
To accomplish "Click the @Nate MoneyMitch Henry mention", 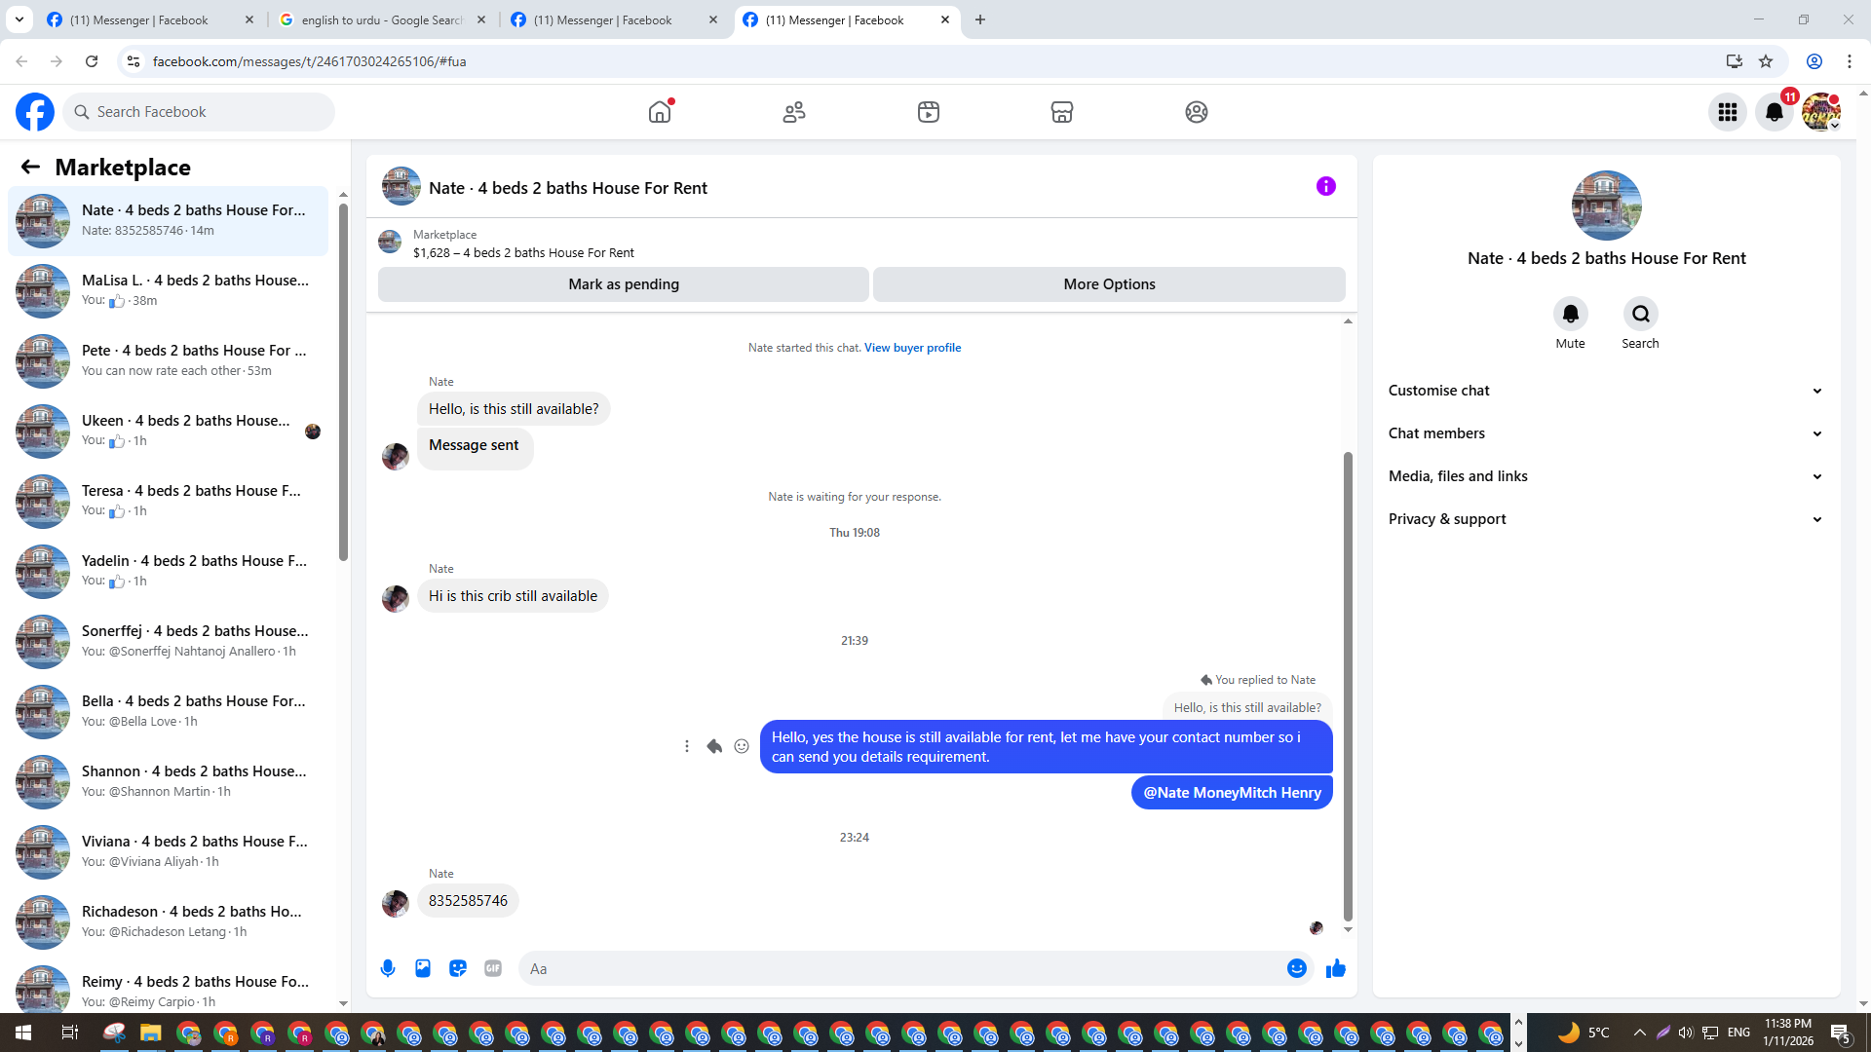I will point(1232,793).
